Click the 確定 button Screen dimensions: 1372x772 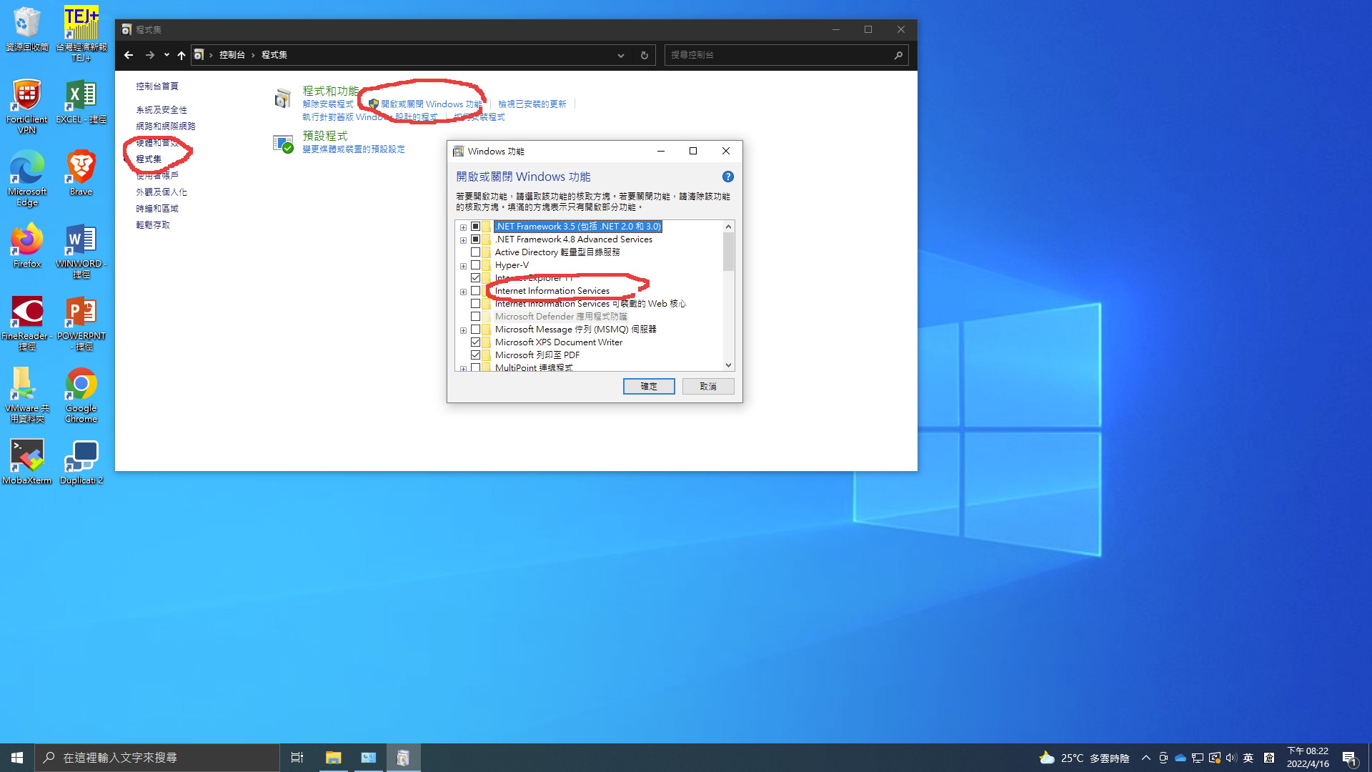click(648, 387)
